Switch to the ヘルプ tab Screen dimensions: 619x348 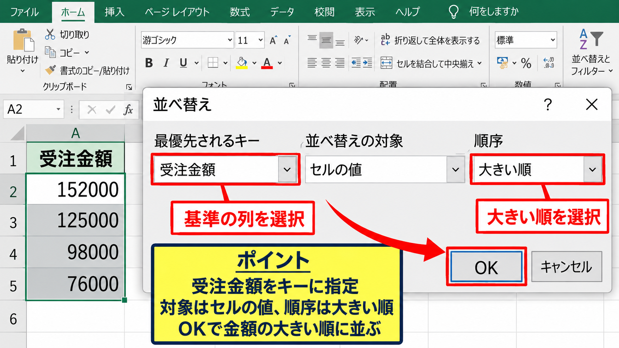(407, 12)
